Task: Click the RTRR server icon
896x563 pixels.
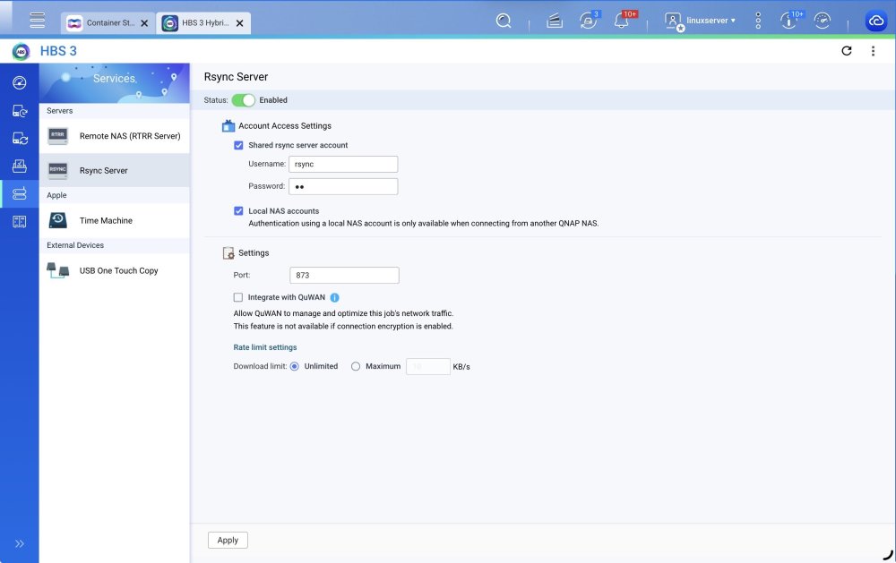Action: 57,136
